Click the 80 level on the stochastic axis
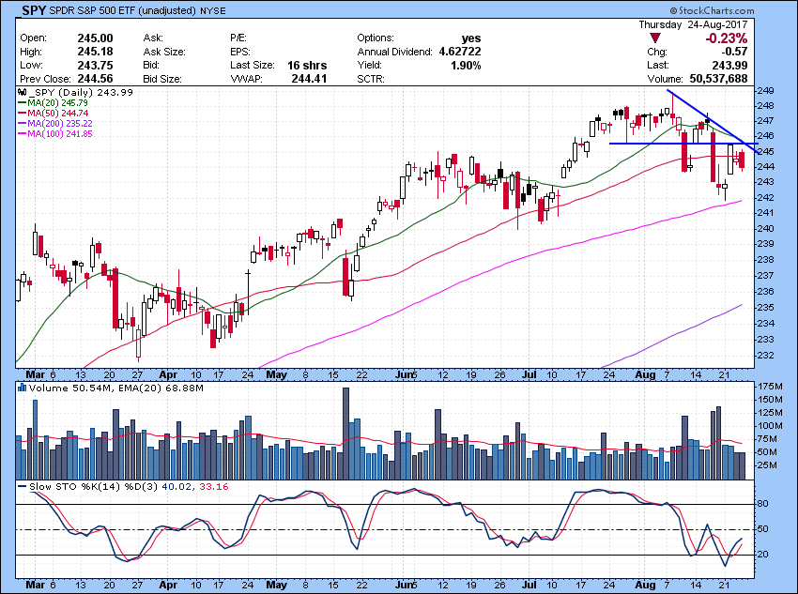This screenshot has width=798, height=594. (x=764, y=504)
